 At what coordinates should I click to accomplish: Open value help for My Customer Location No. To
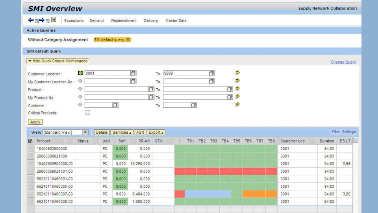[211, 81]
